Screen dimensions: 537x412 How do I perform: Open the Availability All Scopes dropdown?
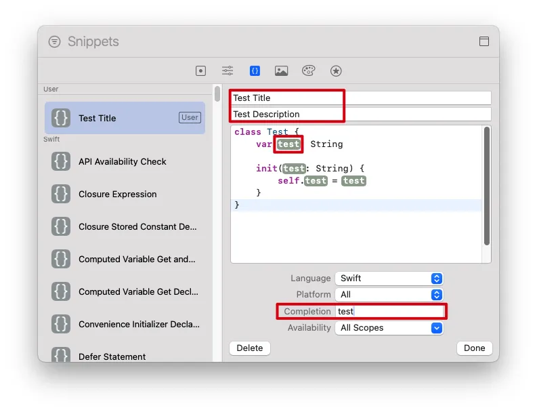pos(389,328)
